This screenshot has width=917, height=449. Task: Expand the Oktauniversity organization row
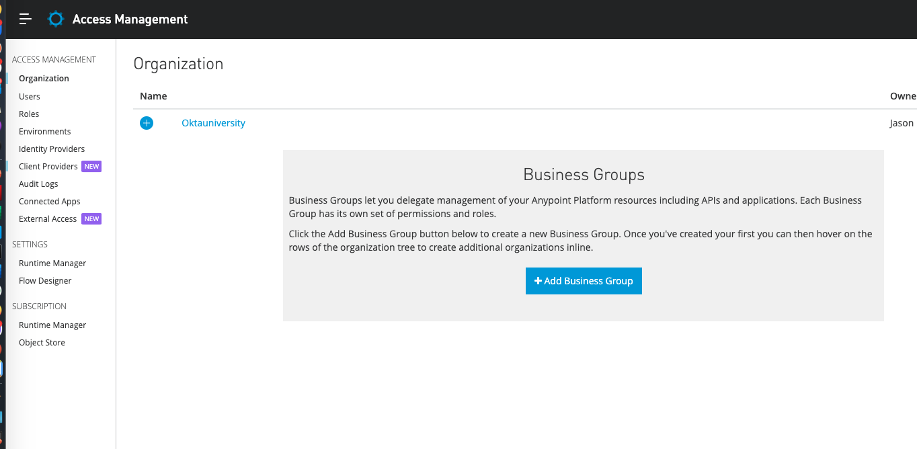tap(147, 123)
